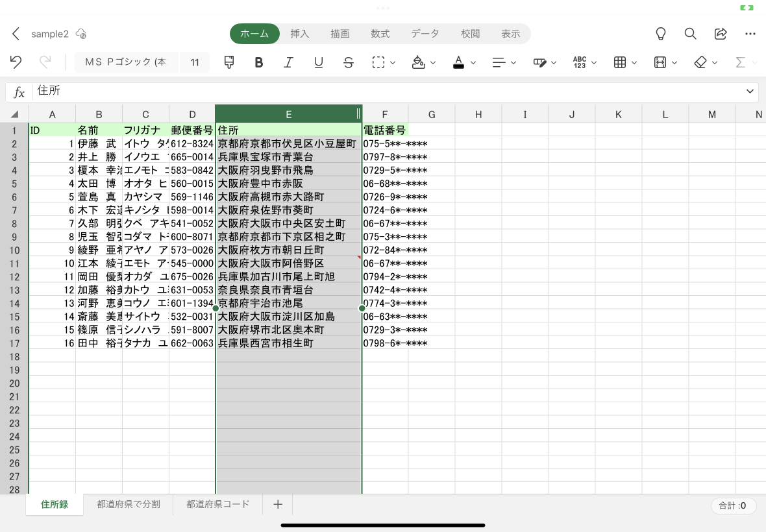
Task: Expand cell size dropdown arrow
Action: click(674, 62)
